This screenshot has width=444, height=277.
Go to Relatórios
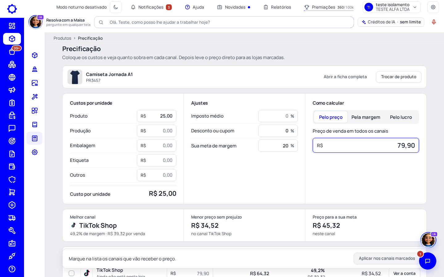[277, 7]
